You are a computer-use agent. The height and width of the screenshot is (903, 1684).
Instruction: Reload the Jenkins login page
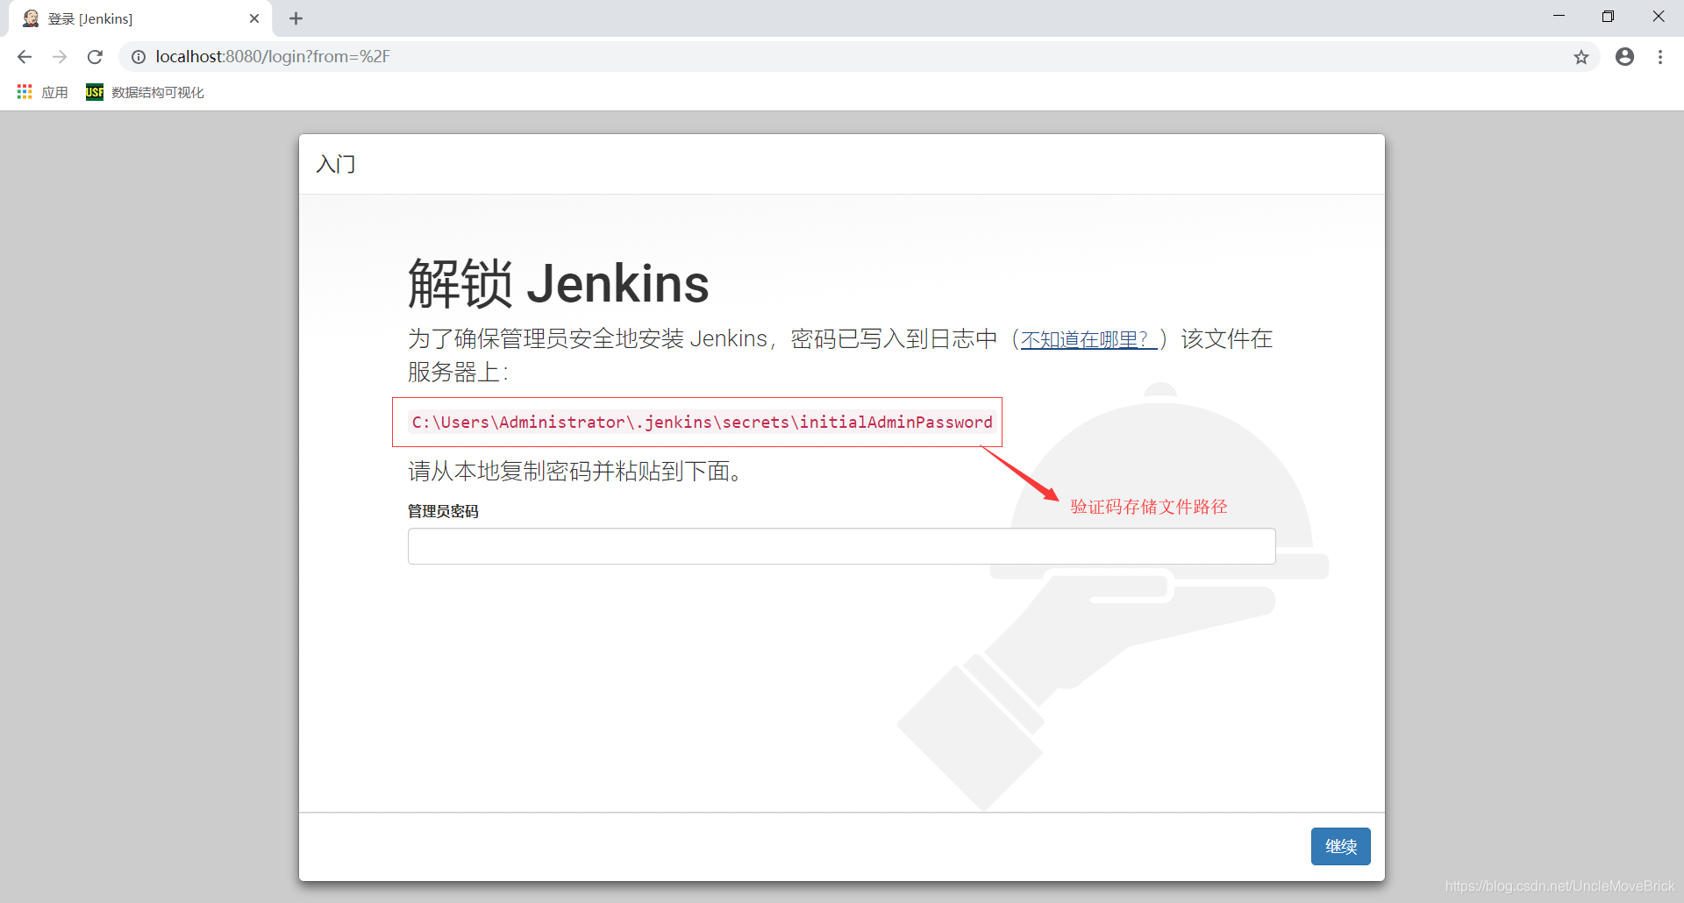tap(95, 57)
